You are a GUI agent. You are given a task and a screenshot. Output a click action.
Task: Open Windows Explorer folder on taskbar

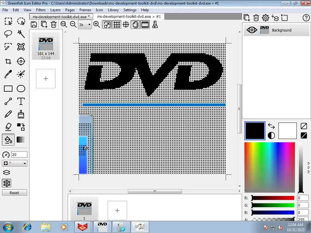coord(46,227)
